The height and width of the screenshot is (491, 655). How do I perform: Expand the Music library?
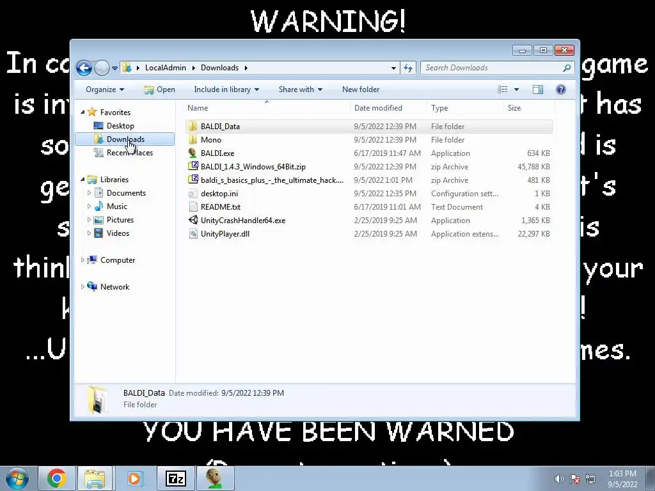[x=89, y=207]
